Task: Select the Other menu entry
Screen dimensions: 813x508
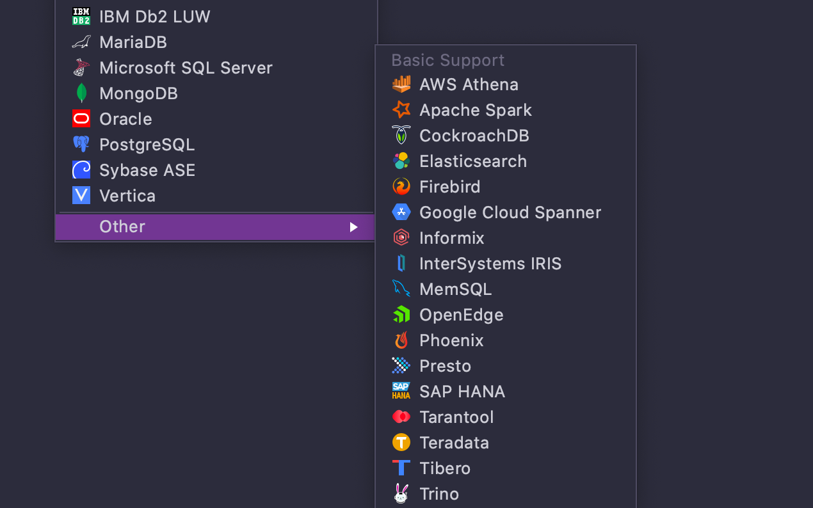Action: click(x=215, y=227)
